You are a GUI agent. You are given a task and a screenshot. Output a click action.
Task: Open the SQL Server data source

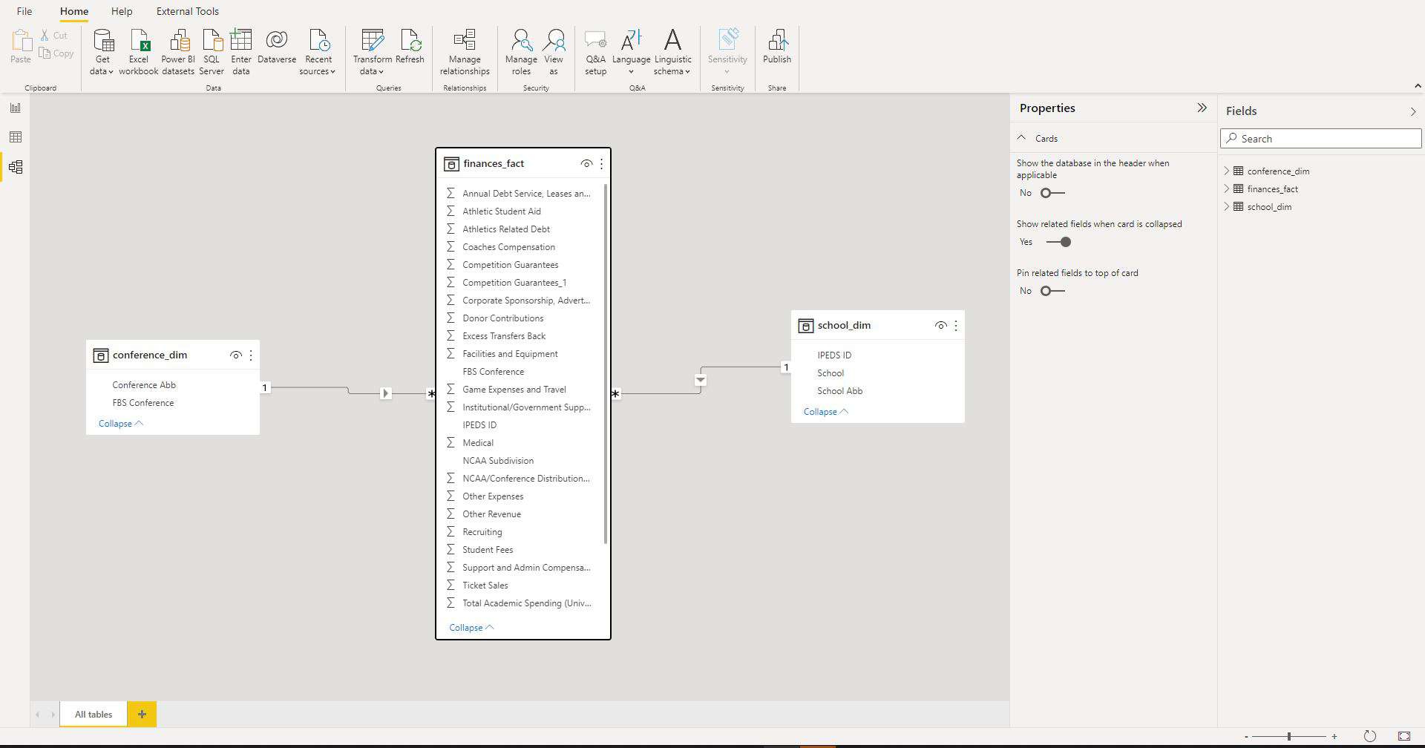pyautogui.click(x=212, y=50)
